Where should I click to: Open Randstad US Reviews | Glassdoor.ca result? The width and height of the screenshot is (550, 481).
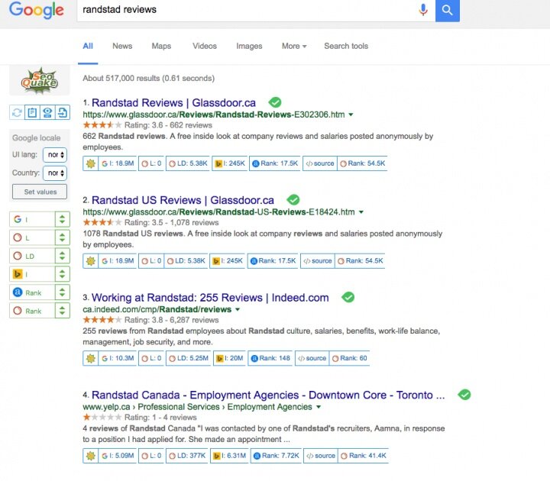tap(183, 200)
